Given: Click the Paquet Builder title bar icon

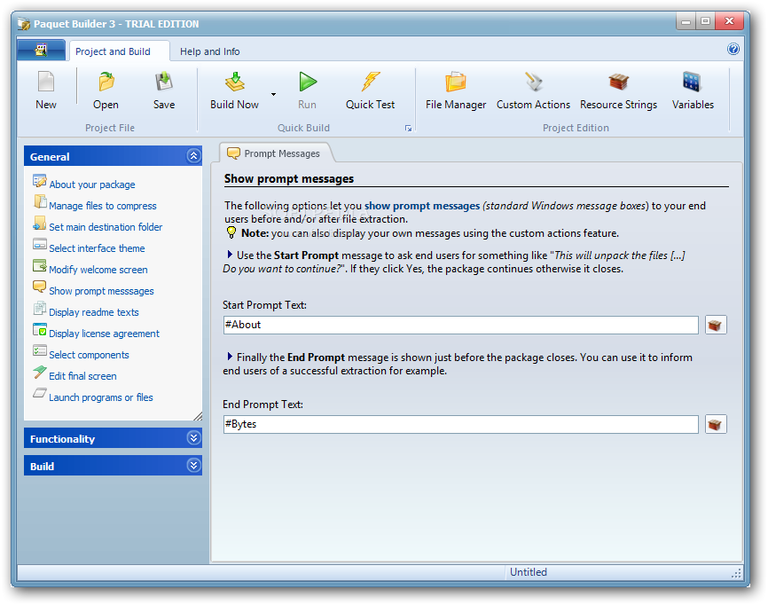Looking at the screenshot, I should click(x=24, y=24).
